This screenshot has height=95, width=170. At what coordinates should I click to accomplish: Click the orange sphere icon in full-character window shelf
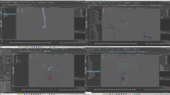(x=45, y=51)
